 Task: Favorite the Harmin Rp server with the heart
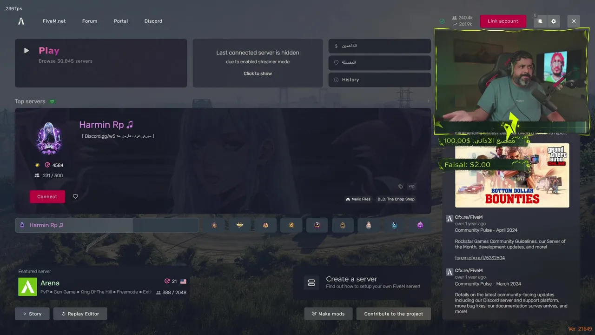(x=75, y=196)
